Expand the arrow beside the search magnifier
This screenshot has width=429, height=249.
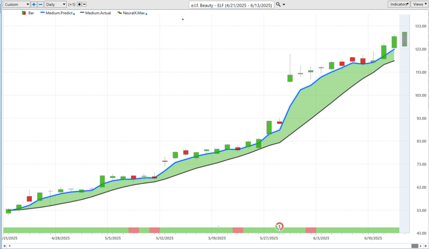click(284, 5)
